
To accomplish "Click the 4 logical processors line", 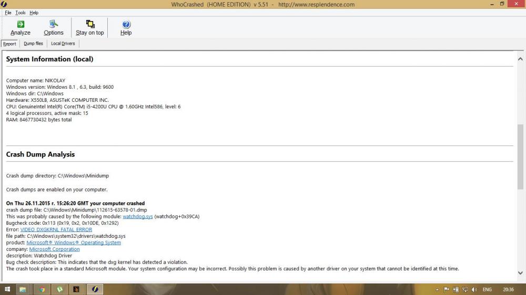I will (47, 113).
